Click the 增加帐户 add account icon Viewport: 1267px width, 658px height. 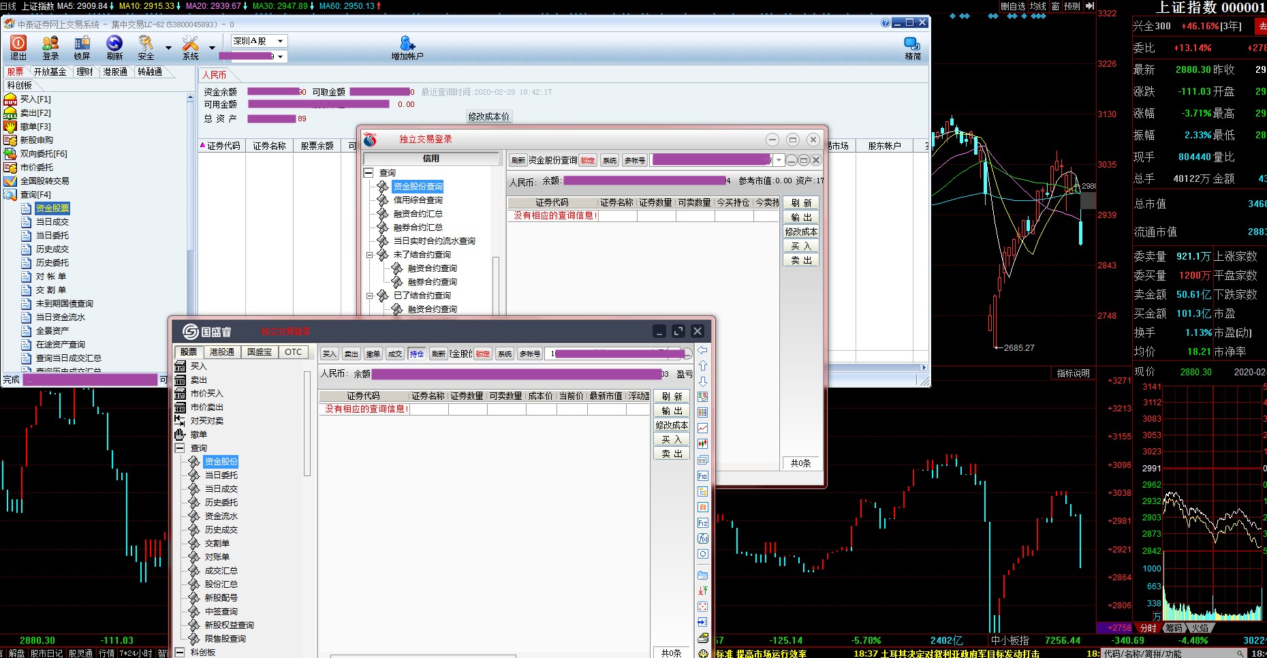[407, 43]
